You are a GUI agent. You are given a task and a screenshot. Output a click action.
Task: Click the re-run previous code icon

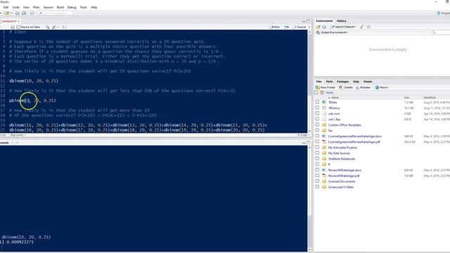[x=286, y=27]
